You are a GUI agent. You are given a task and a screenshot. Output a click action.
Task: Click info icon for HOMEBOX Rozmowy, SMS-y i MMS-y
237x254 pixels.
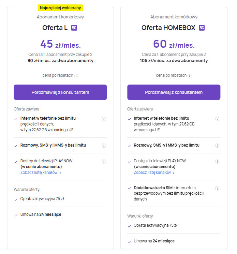pyautogui.click(x=217, y=146)
